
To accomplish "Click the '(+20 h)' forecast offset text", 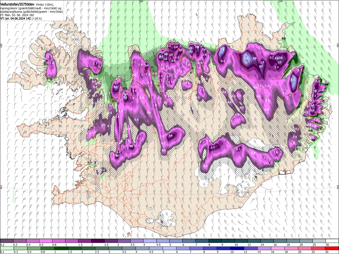I will coord(37,19).
